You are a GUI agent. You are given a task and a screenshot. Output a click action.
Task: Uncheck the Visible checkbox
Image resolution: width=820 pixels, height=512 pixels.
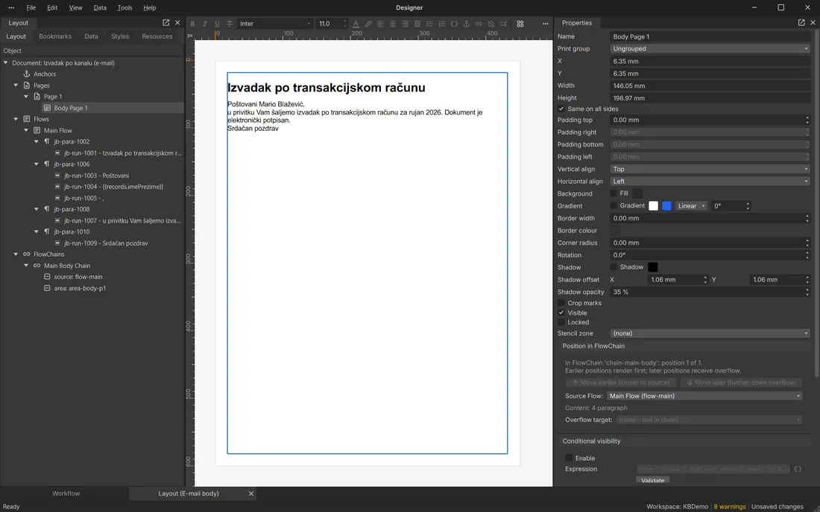[x=561, y=313]
